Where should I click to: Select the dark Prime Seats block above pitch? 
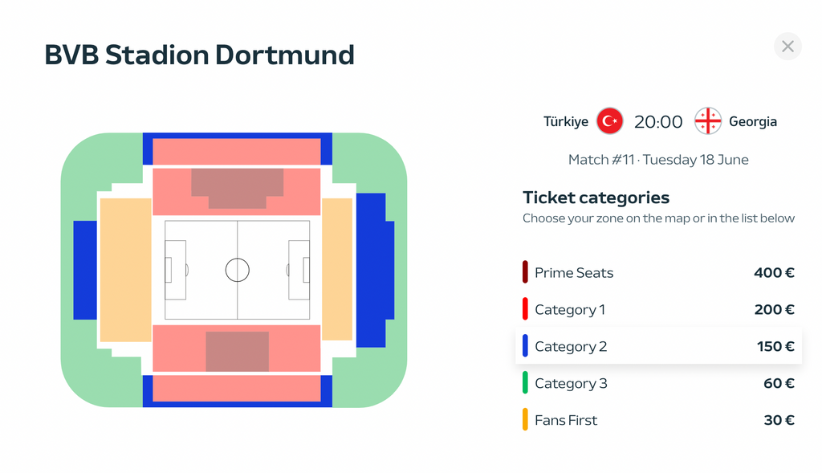tap(237, 188)
